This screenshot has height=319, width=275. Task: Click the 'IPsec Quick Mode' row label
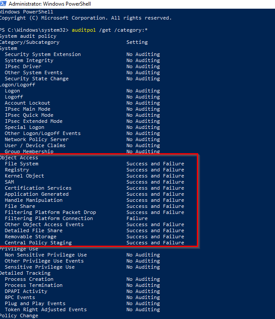tap(29, 115)
